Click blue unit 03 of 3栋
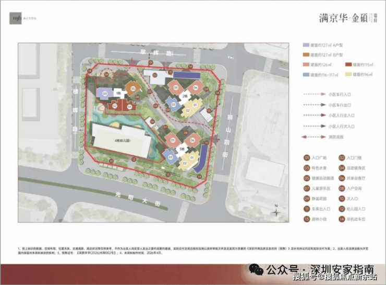The width and height of the screenshot is (386, 285). coord(171,157)
